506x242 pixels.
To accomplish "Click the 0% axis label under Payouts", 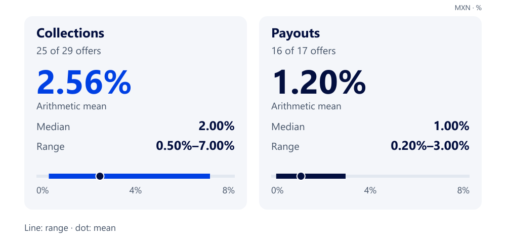I will 277,191.
